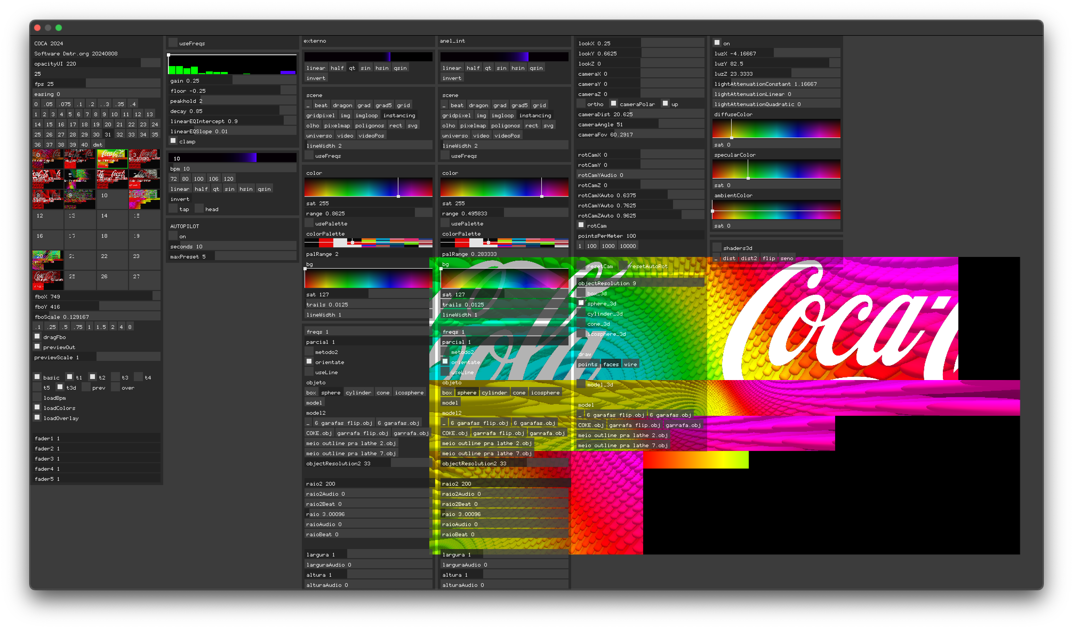The height and width of the screenshot is (629, 1073).
Task: Select garrafa.obj in externo model2 list
Action: (x=411, y=433)
